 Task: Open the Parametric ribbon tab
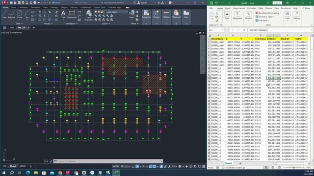(35, 7)
